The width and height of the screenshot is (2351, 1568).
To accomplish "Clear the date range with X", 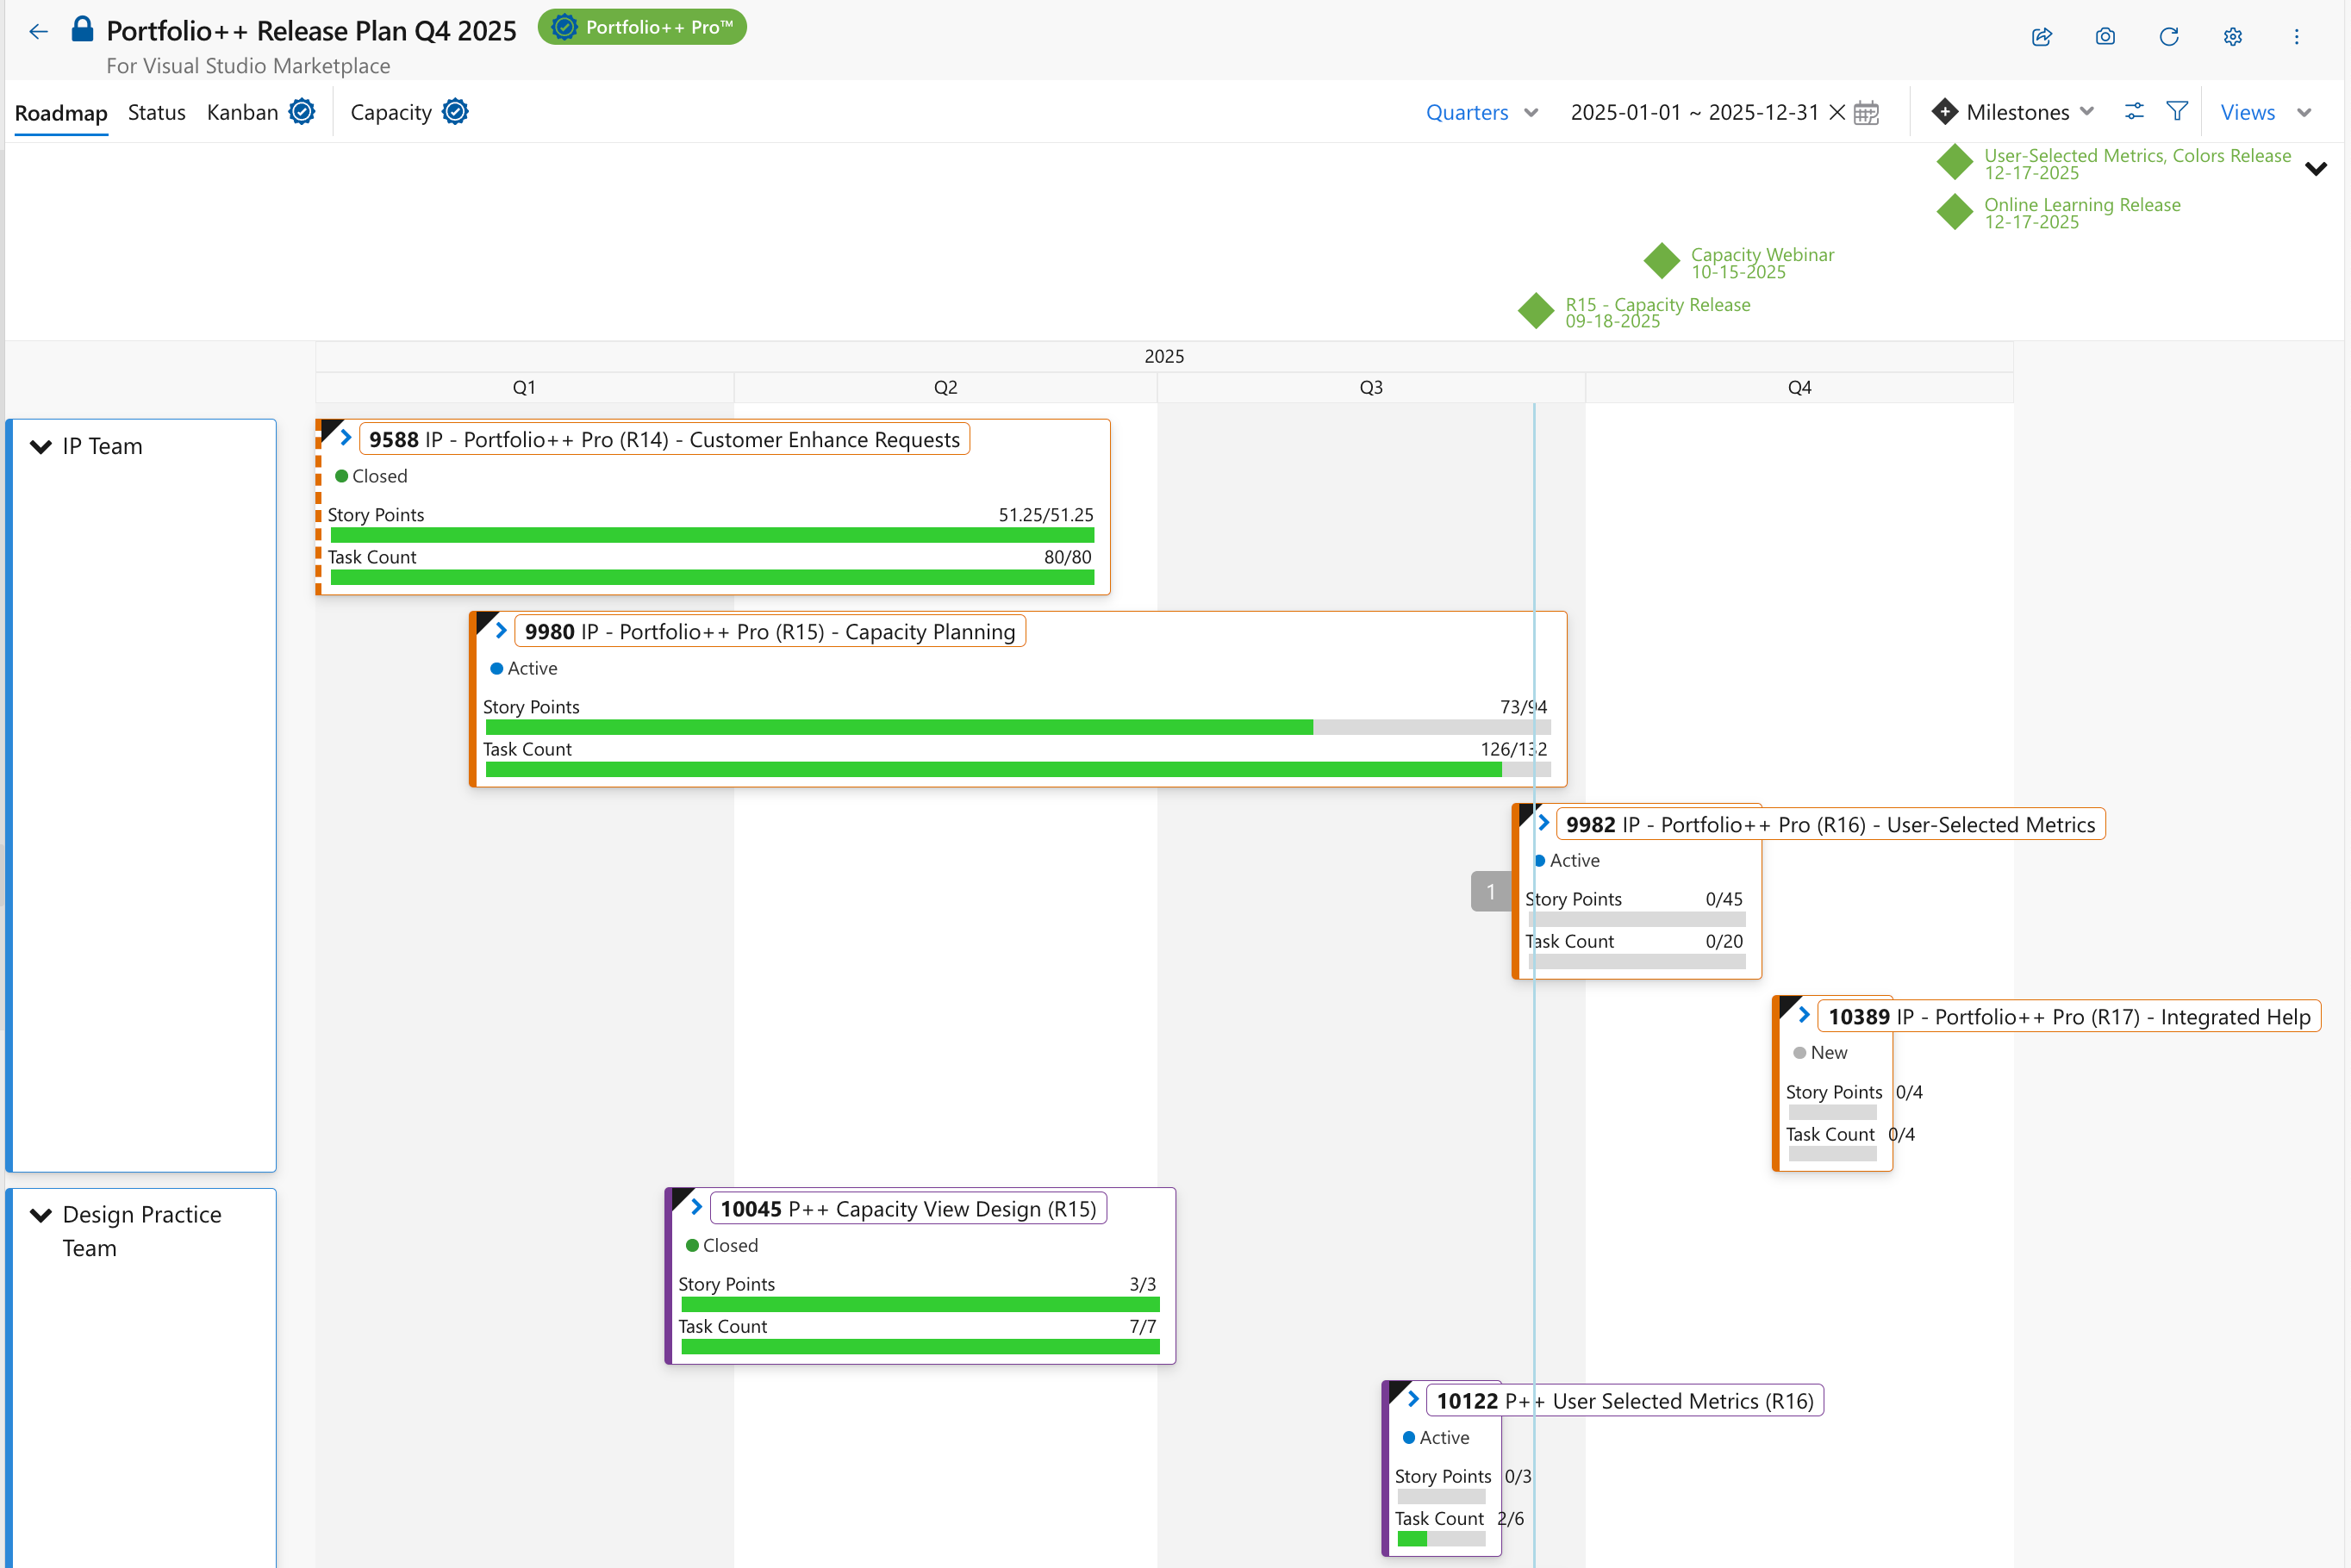I will point(1837,113).
